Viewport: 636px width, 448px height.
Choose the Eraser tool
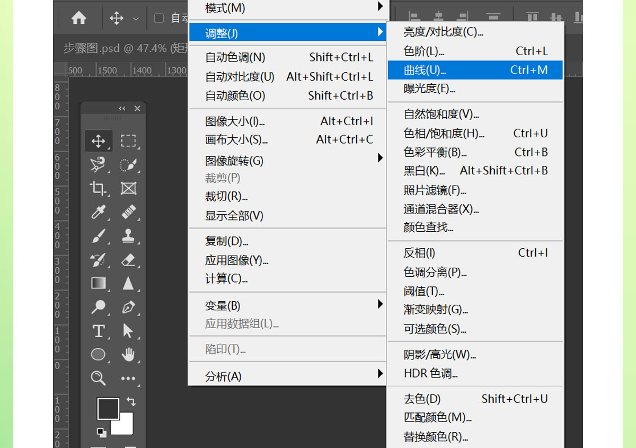point(128,260)
